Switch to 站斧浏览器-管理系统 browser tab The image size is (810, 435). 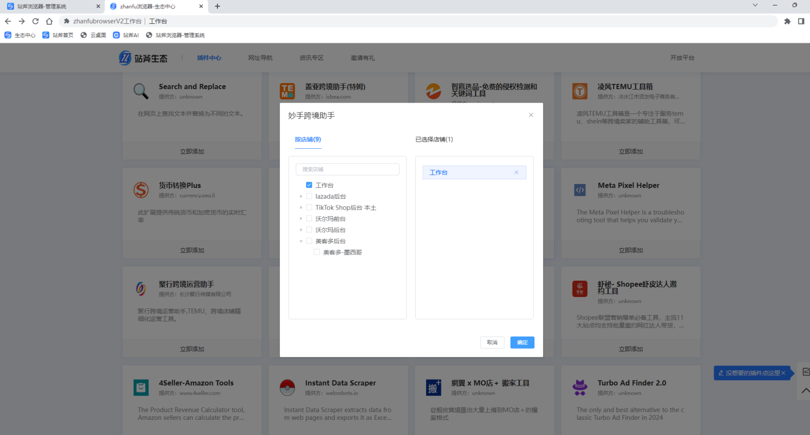(52, 7)
